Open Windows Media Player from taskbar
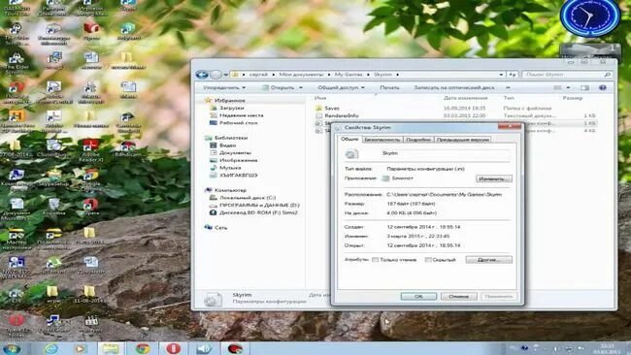This screenshot has height=355, width=631. 81,348
